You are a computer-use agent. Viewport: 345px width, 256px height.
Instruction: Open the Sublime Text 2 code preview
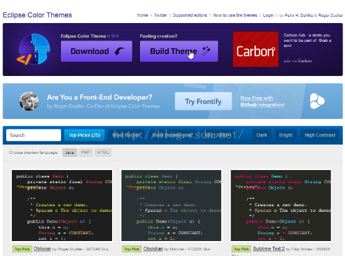tap(281, 206)
